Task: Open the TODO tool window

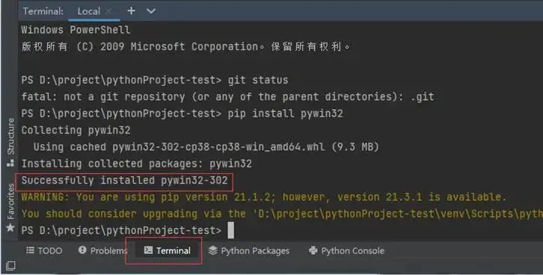Action: point(44,251)
